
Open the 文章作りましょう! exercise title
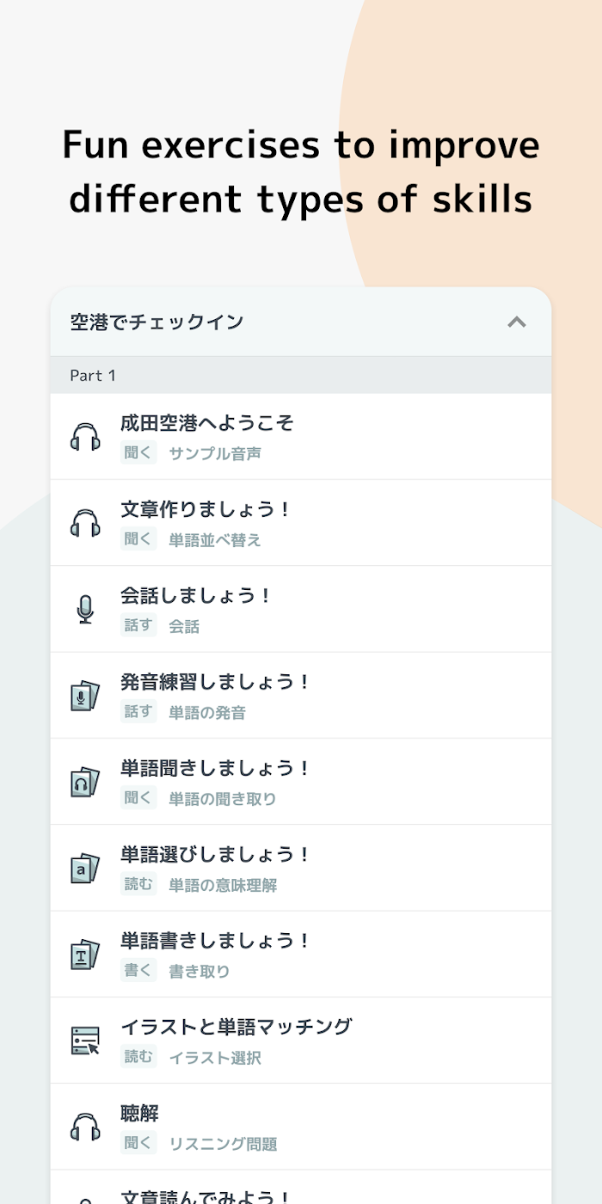pyautogui.click(x=206, y=509)
